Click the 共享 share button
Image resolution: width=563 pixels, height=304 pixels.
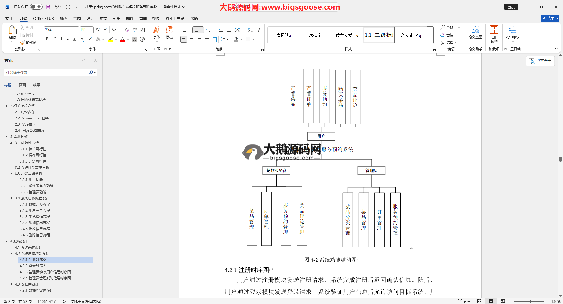click(x=550, y=18)
